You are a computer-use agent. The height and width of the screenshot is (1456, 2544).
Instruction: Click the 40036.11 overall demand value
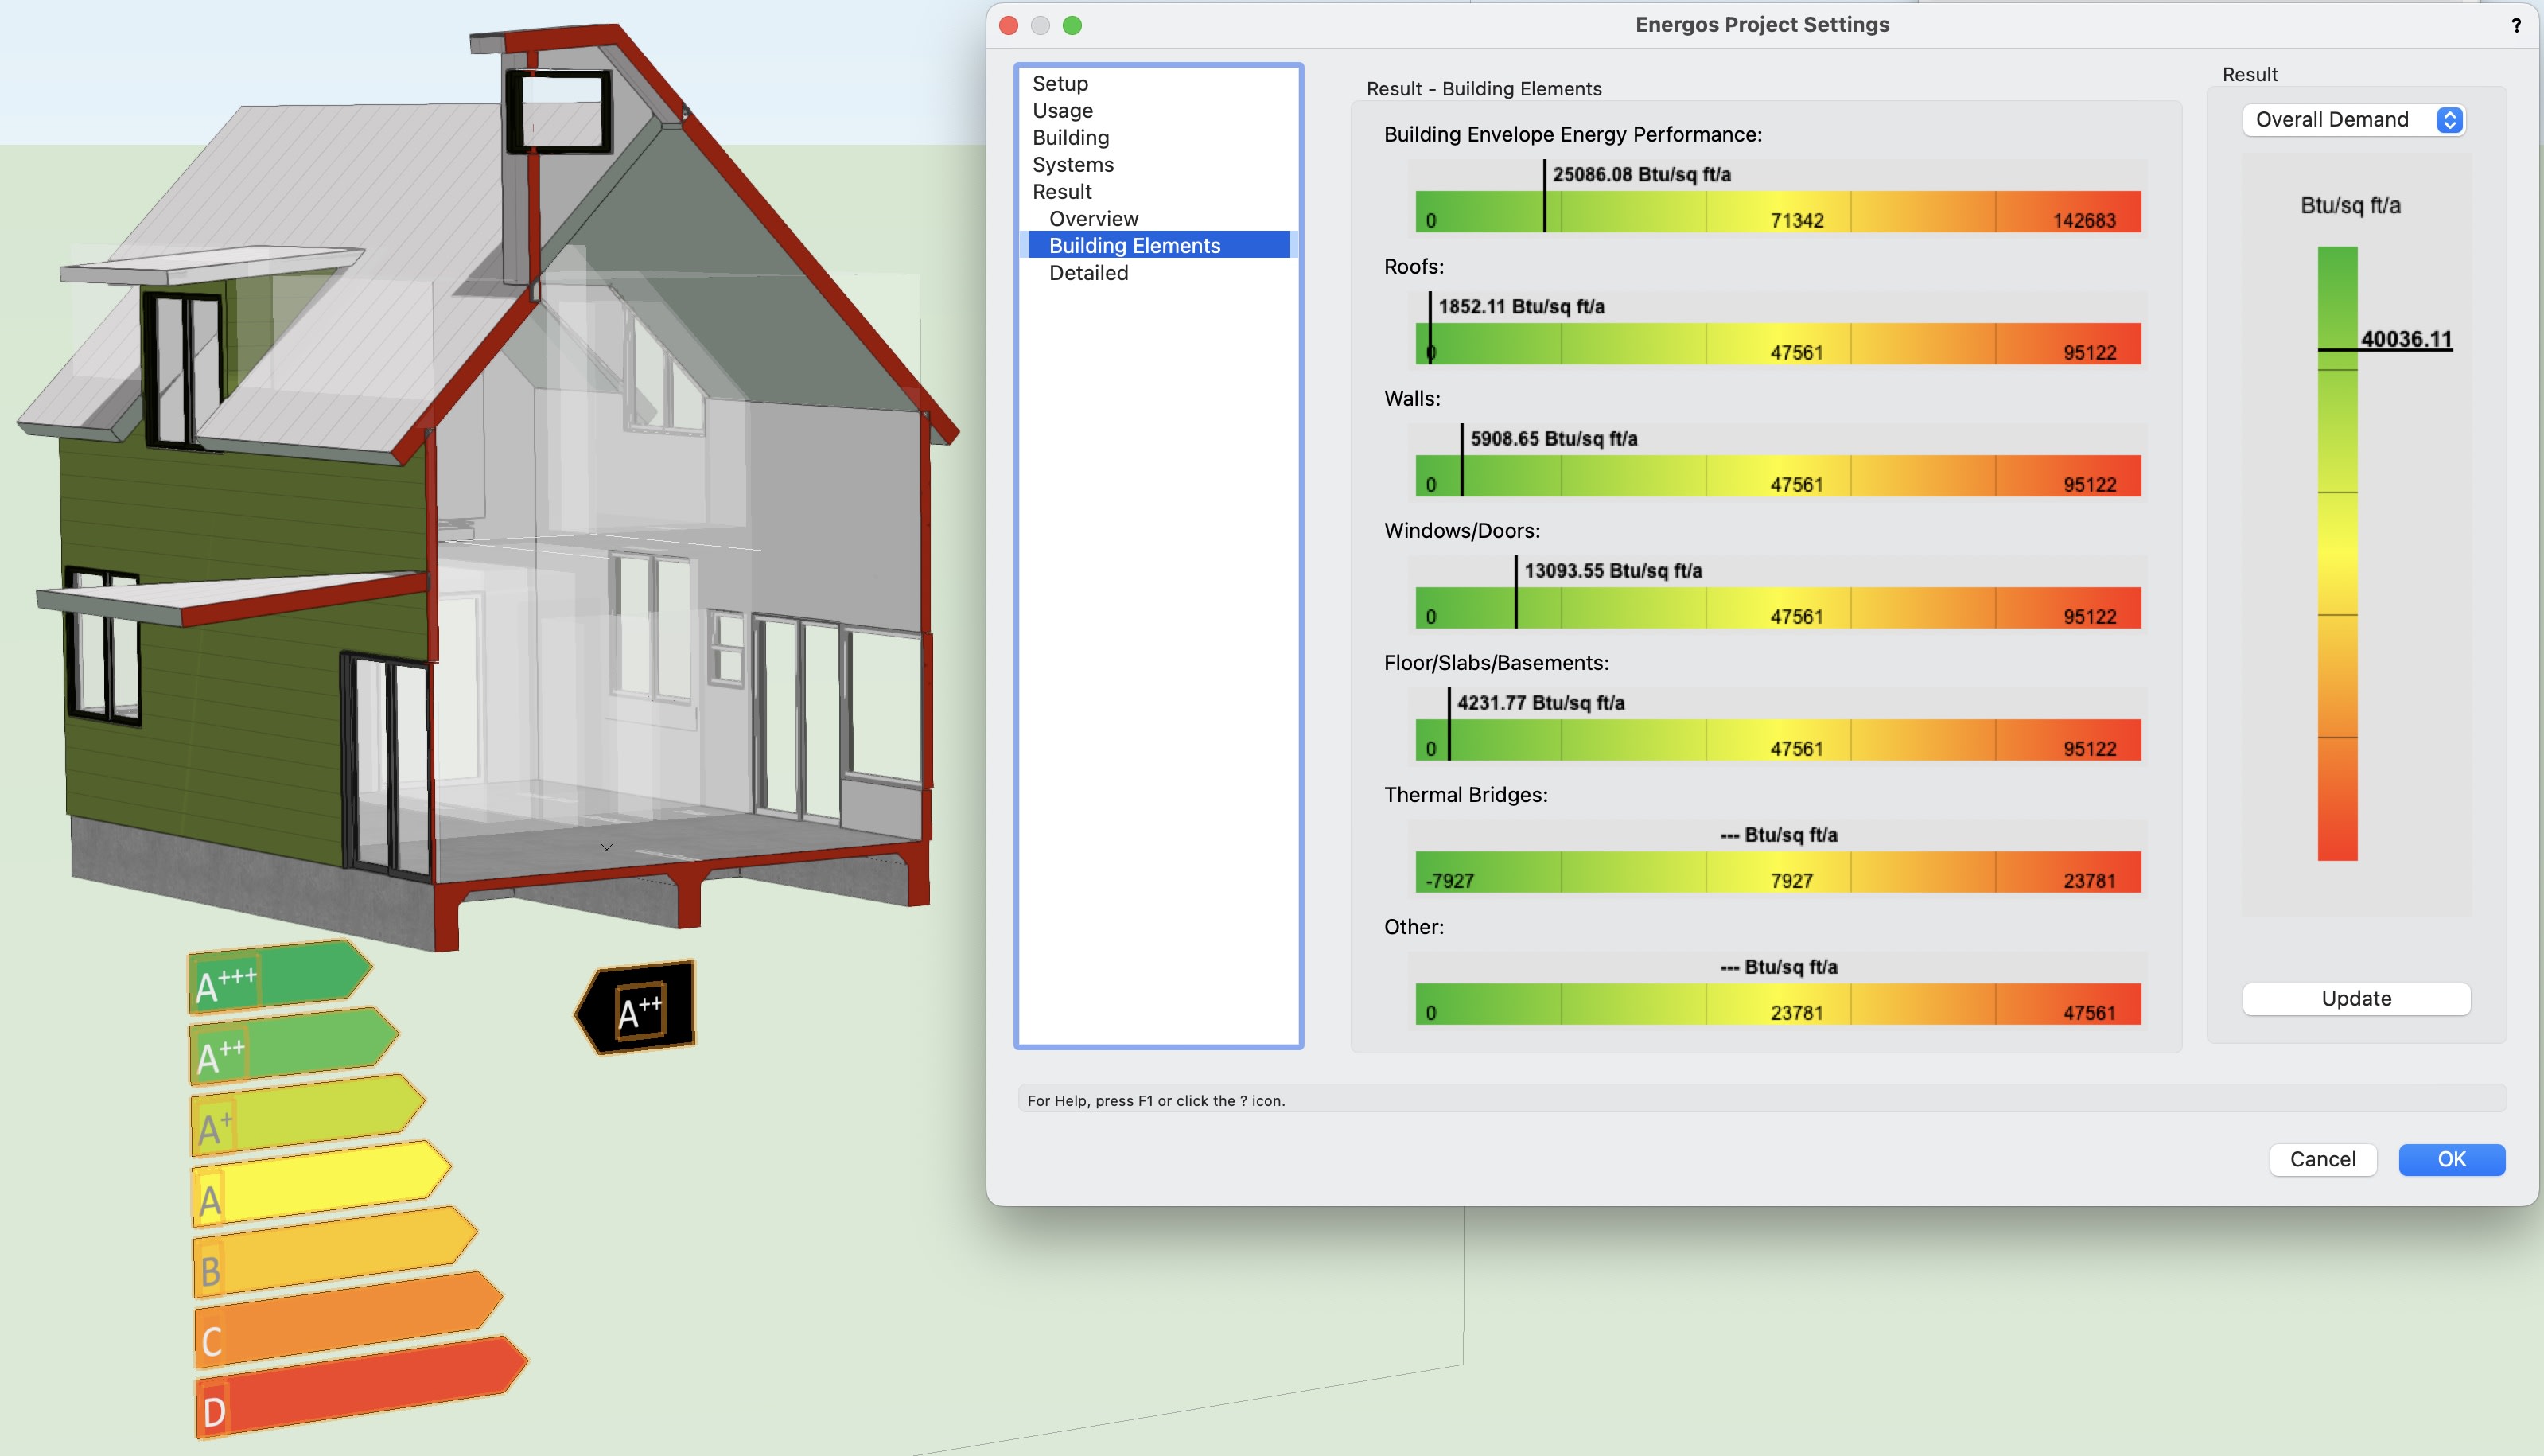2406,339
